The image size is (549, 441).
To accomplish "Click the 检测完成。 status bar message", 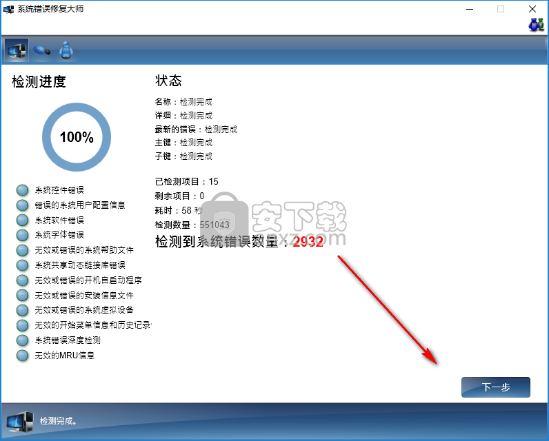I will (x=58, y=421).
